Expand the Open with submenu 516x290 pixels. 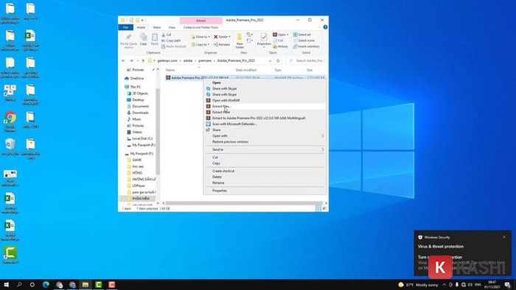coord(265,135)
